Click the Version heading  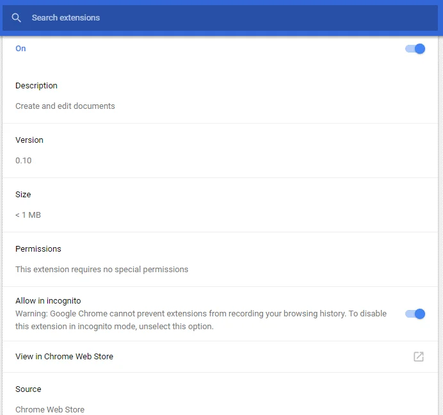click(29, 140)
